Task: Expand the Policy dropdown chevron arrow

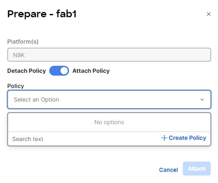Action: 202,100
